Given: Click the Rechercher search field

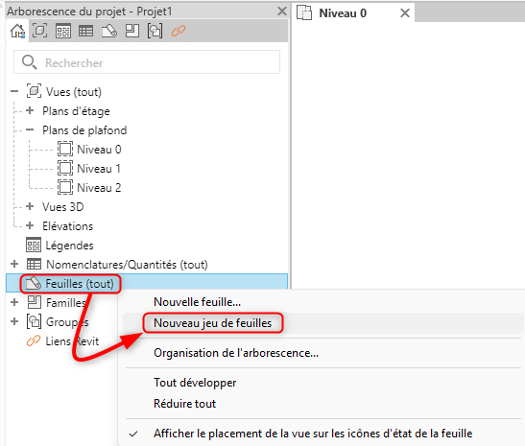Looking at the screenshot, I should pos(147,62).
